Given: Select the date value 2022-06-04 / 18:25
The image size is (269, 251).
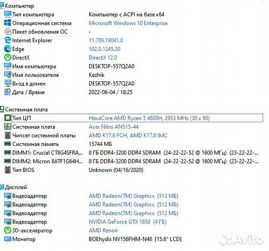Looking at the screenshot, I should 111,92.
